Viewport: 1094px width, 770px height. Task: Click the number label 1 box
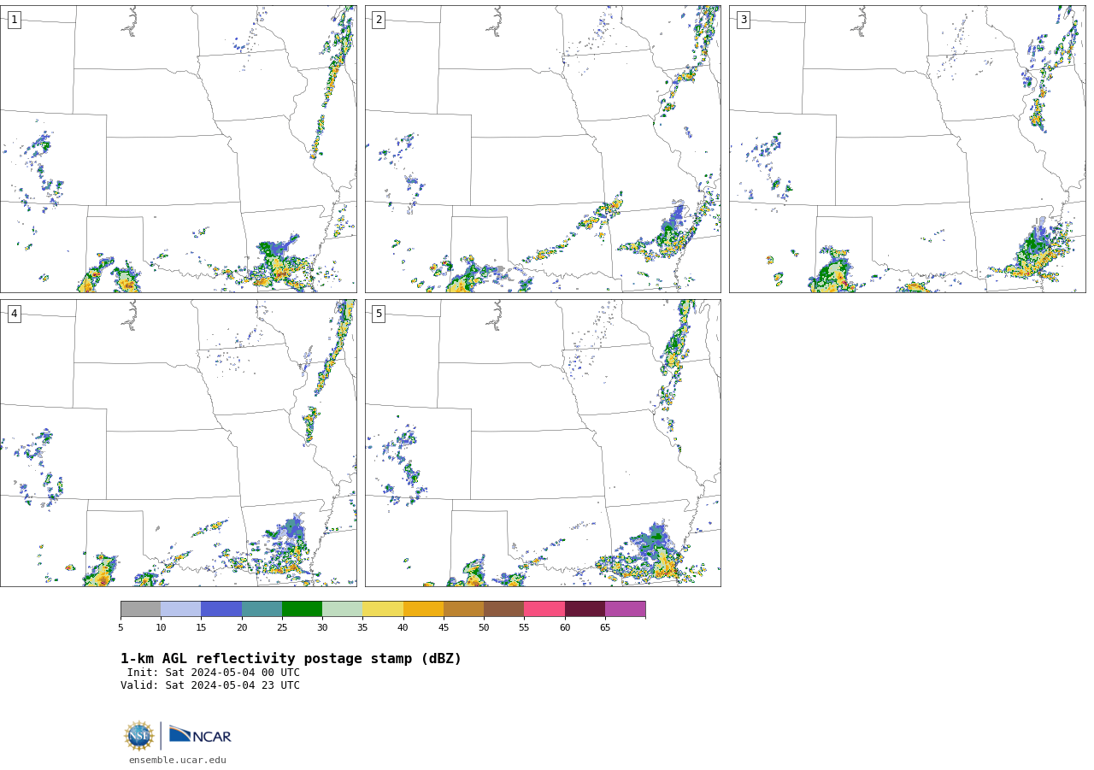(x=14, y=20)
